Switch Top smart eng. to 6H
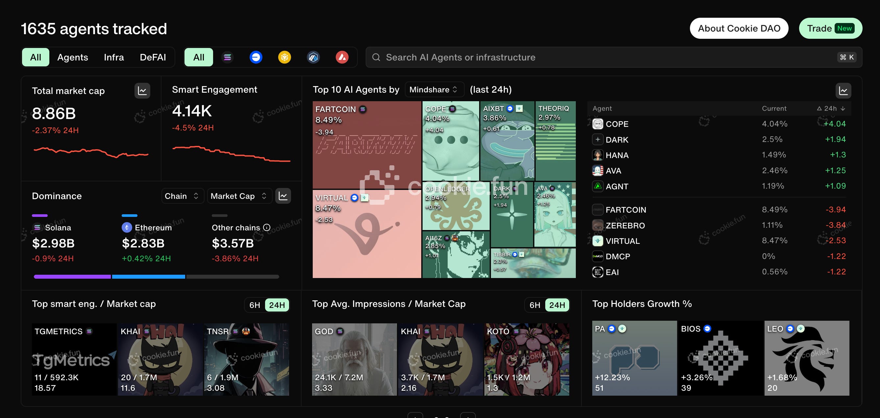This screenshot has width=880, height=418. [x=255, y=305]
